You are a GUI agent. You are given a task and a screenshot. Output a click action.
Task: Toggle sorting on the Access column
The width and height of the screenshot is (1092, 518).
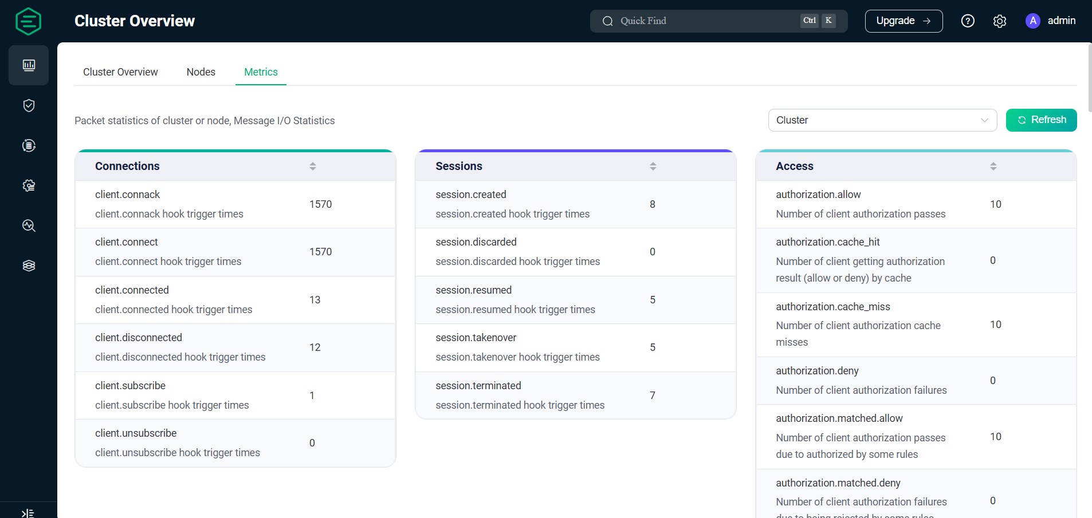(993, 166)
